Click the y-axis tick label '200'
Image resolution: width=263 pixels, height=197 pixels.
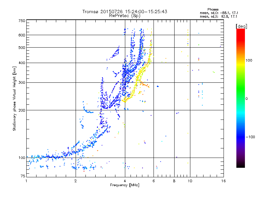[x=22, y=110]
